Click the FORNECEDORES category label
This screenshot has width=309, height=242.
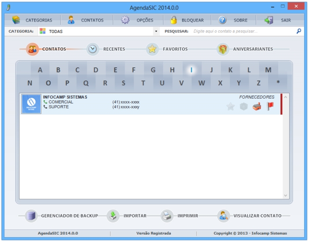click(x=257, y=97)
